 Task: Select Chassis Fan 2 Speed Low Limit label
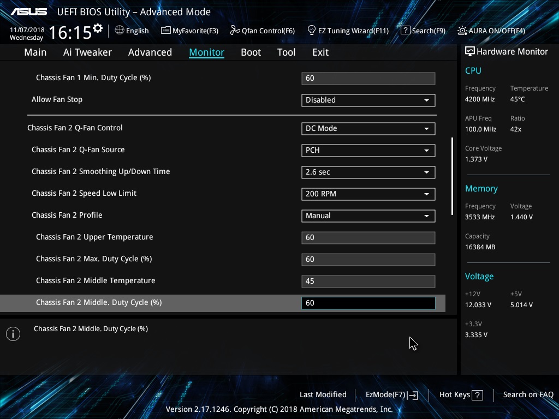pyautogui.click(x=84, y=194)
